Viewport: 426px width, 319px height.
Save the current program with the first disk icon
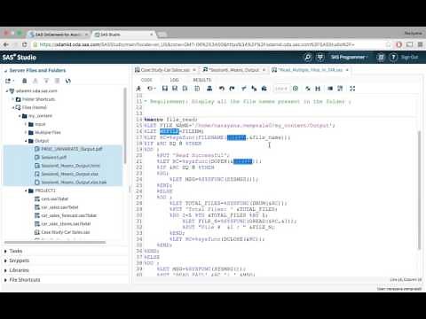click(165, 89)
